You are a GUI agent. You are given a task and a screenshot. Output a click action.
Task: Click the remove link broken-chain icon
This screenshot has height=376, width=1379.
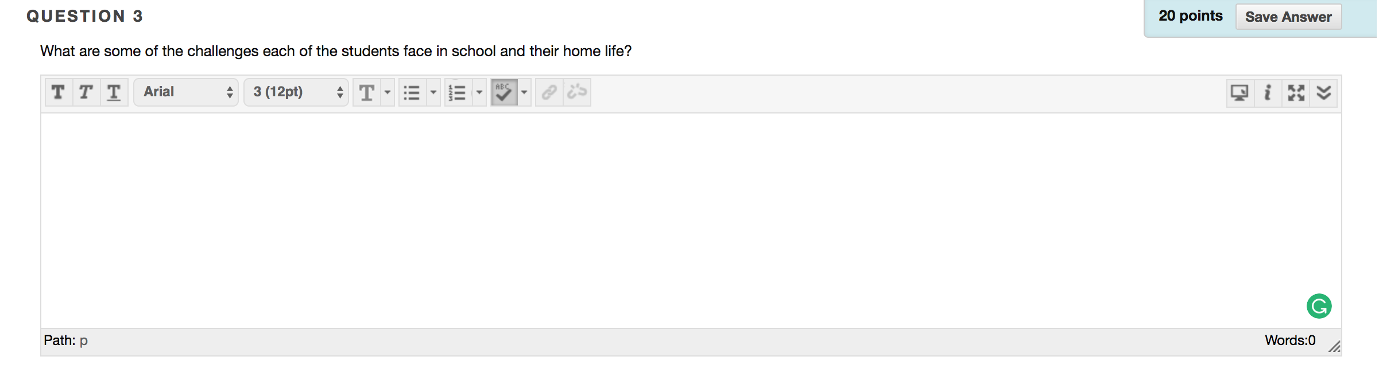coord(577,92)
